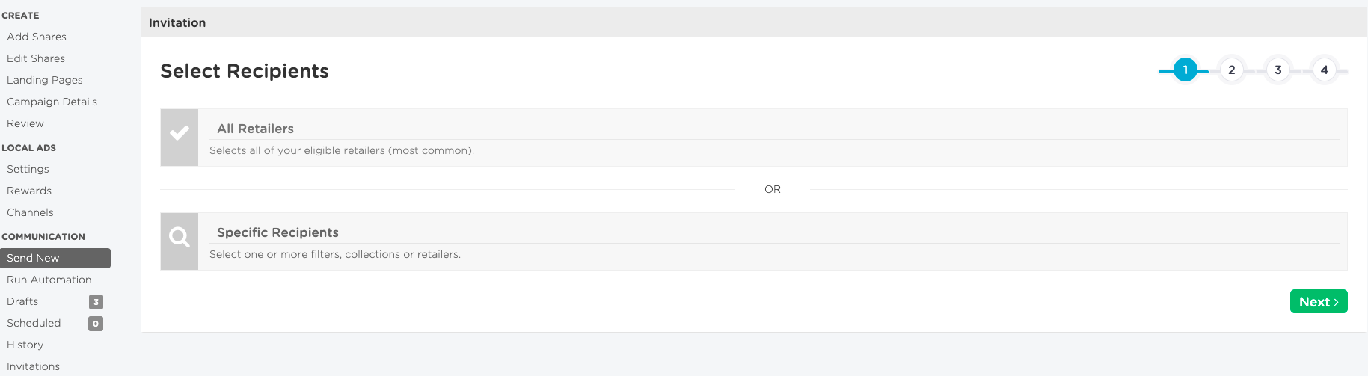1368x376 pixels.
Task: Choose the Specific Recipients option
Action: click(x=754, y=241)
